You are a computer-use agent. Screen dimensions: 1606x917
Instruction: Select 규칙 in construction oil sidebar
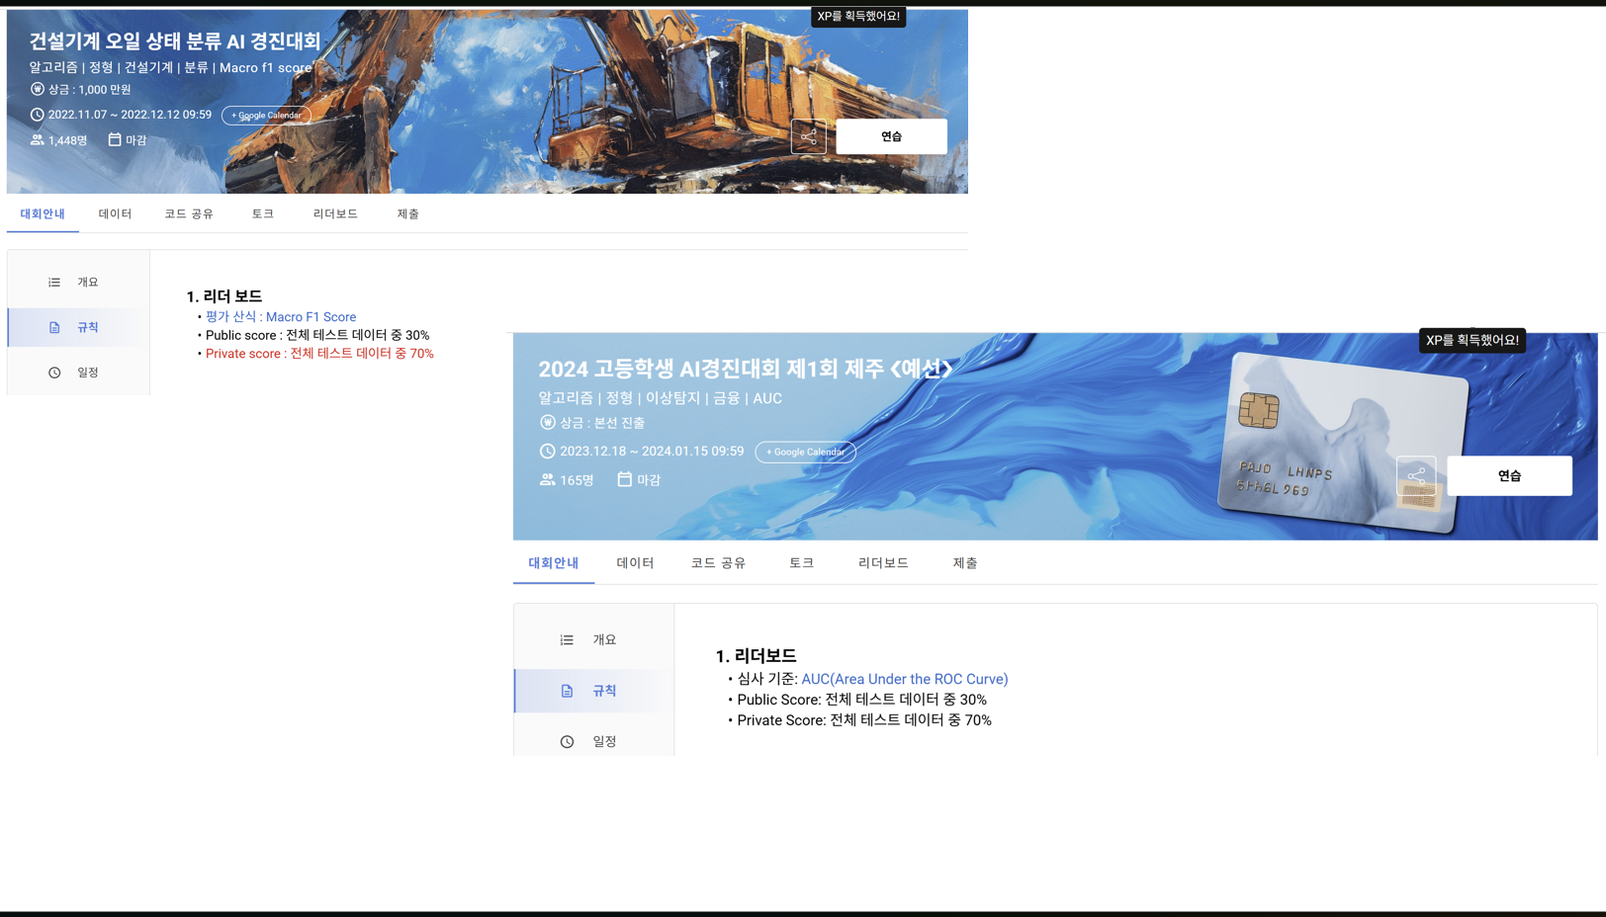(x=78, y=327)
